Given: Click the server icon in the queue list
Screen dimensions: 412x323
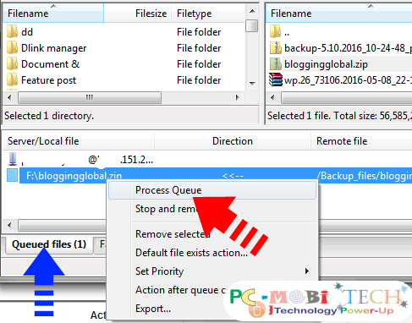Looking at the screenshot, I should point(13,159).
